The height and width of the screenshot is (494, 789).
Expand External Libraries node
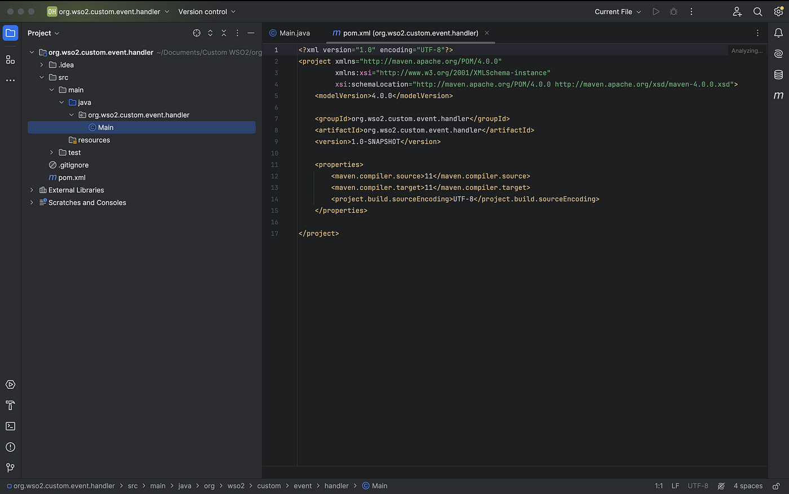pos(32,190)
